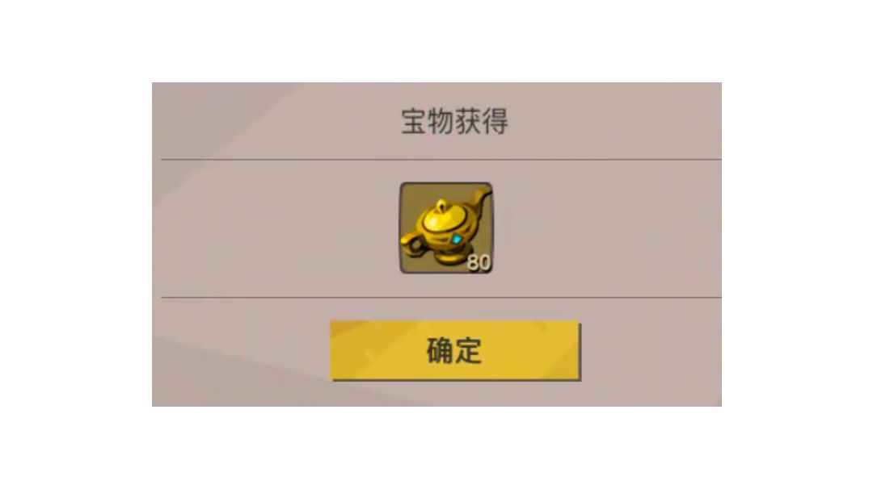Image resolution: width=873 pixels, height=489 pixels.
Task: Tap the 确定 confirm button
Action: [x=455, y=351]
